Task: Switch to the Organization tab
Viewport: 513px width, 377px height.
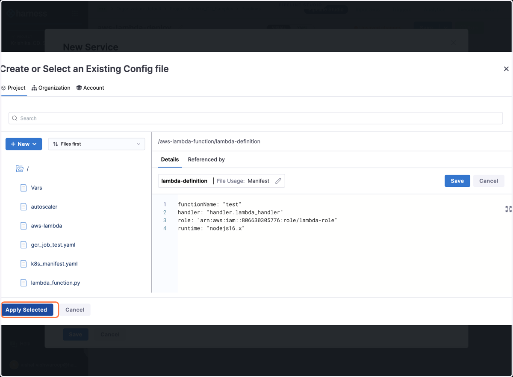Action: (51, 88)
